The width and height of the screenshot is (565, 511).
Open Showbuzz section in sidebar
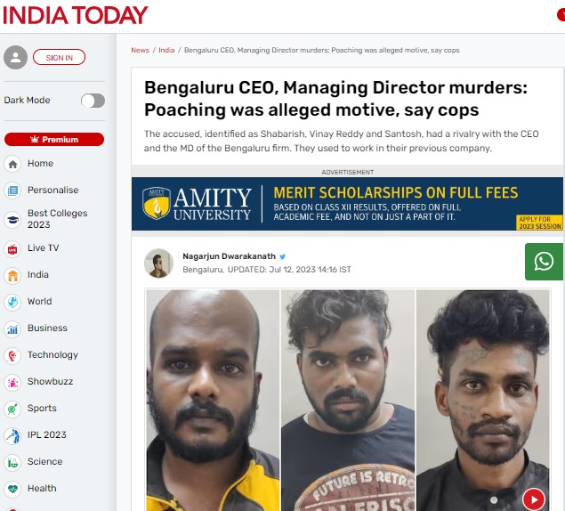pos(50,382)
